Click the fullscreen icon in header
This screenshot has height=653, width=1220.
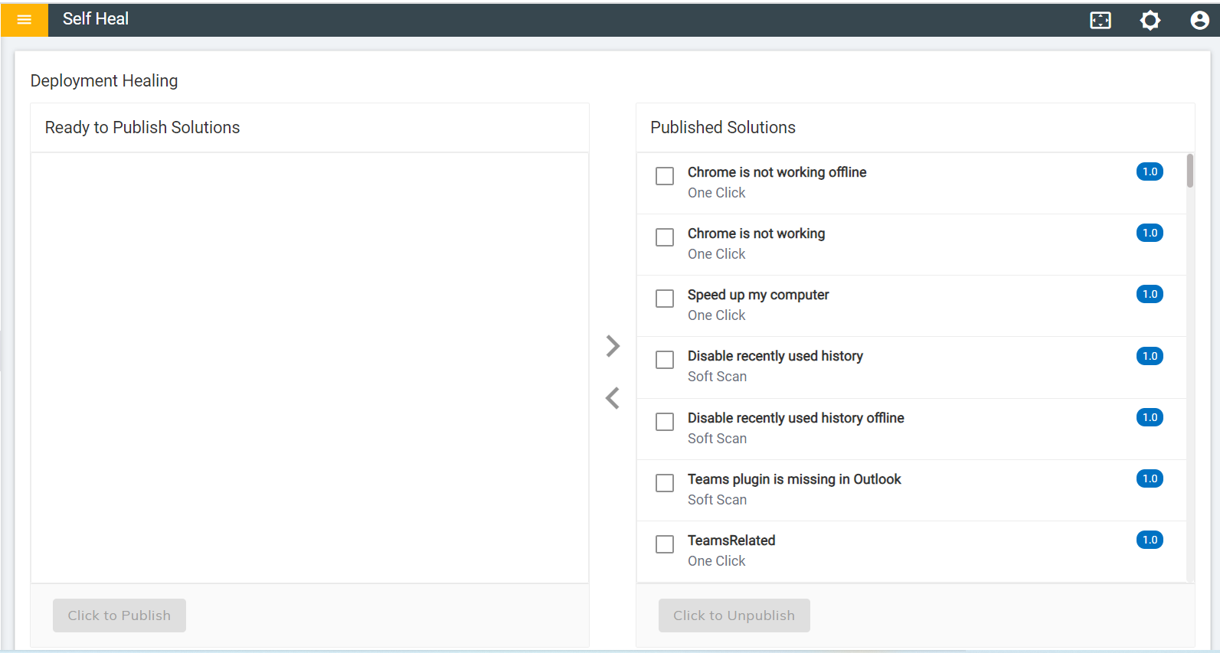(x=1100, y=21)
